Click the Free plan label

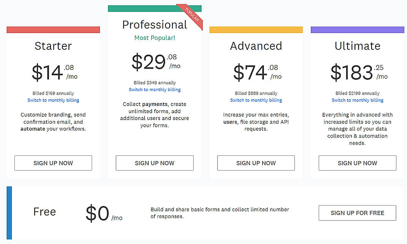(x=45, y=212)
